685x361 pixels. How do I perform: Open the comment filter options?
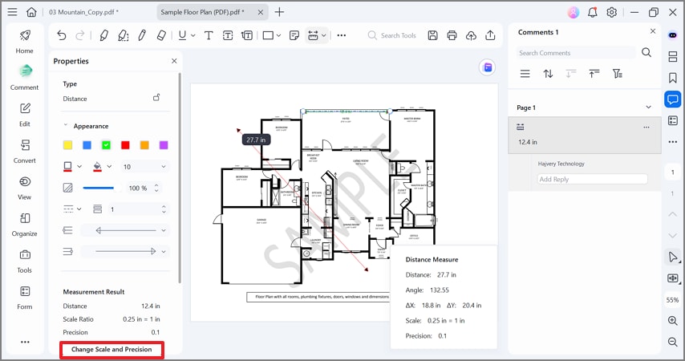pyautogui.click(x=618, y=74)
